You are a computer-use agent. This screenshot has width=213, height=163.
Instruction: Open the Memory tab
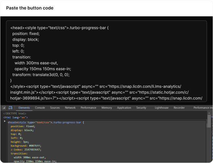coord(107,108)
